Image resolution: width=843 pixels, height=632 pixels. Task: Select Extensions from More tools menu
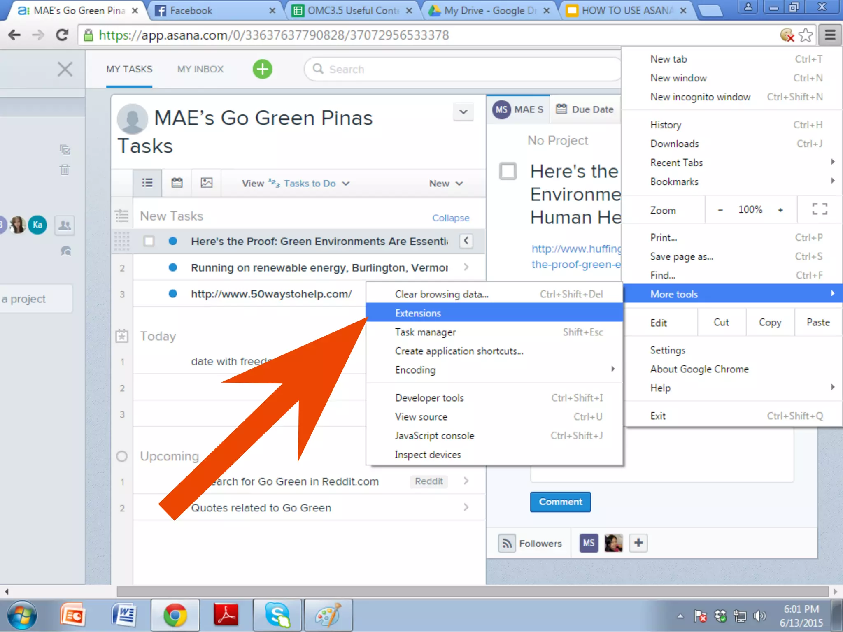click(418, 313)
